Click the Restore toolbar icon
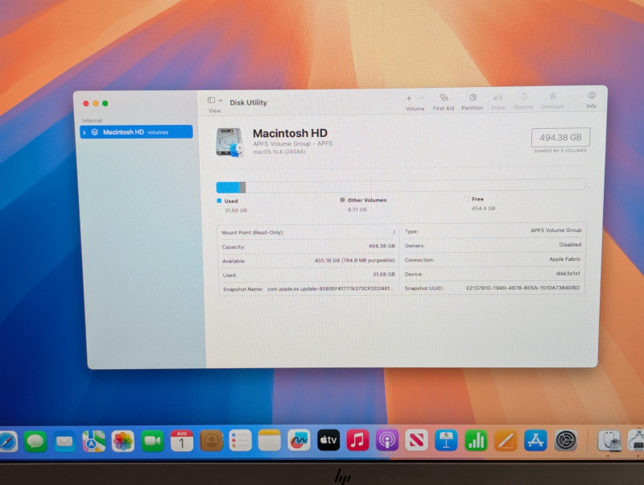Screen dimensions: 644x485 524,96
